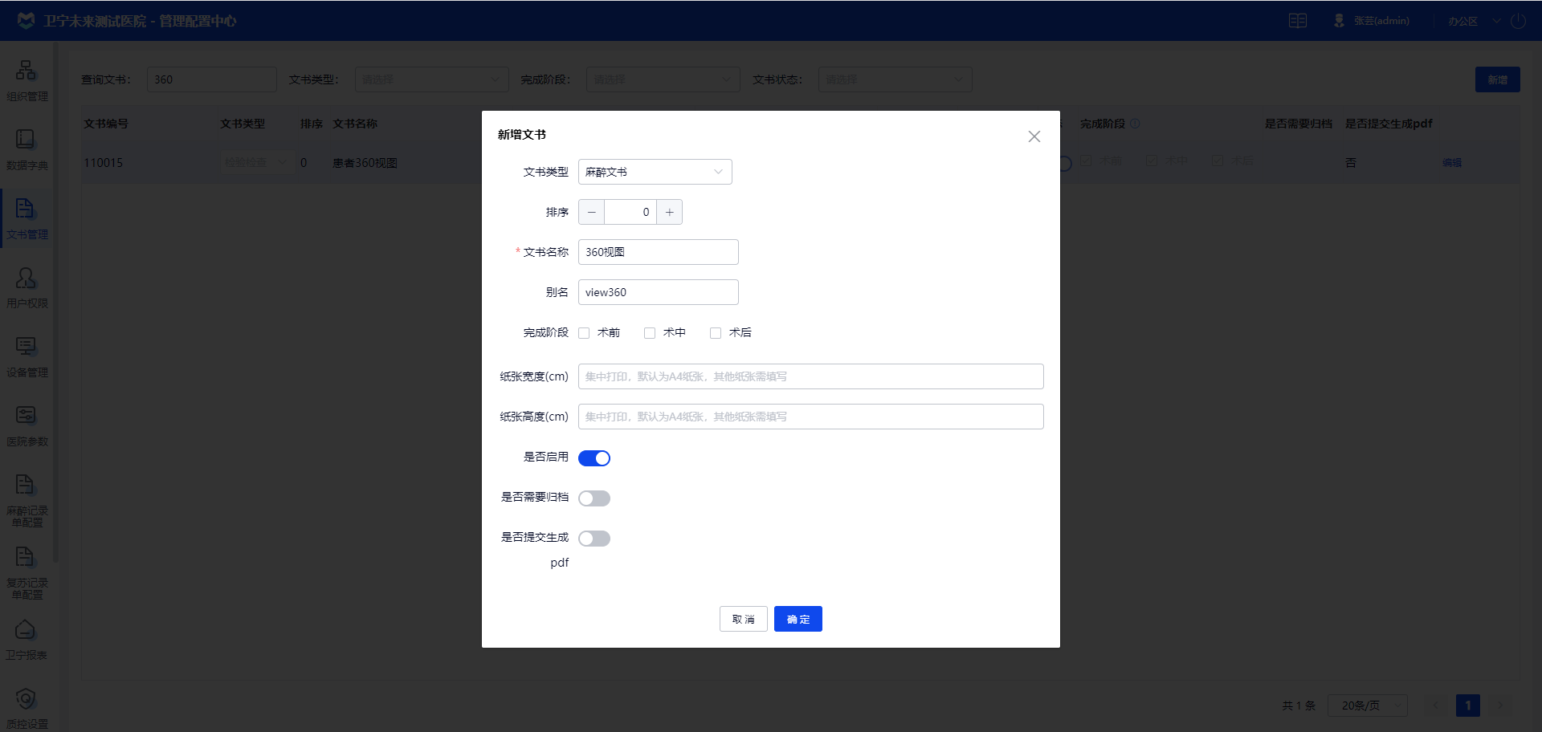Check the 术后 checkbox in dialog
The width and height of the screenshot is (1542, 732).
click(x=716, y=333)
